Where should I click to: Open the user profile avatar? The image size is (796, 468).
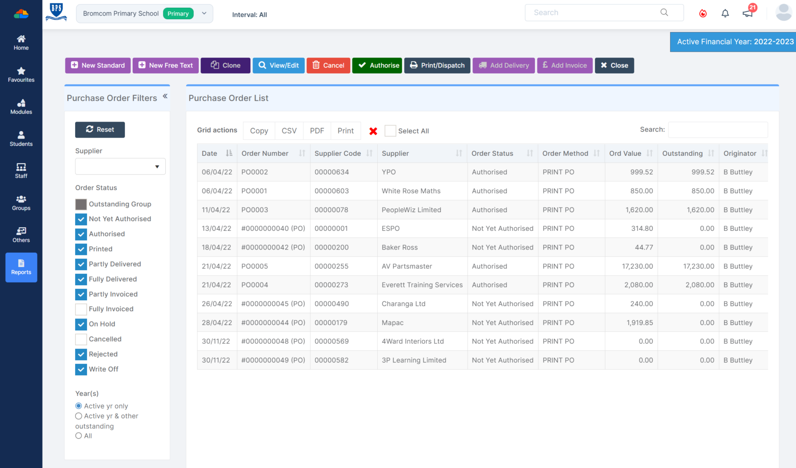[784, 12]
